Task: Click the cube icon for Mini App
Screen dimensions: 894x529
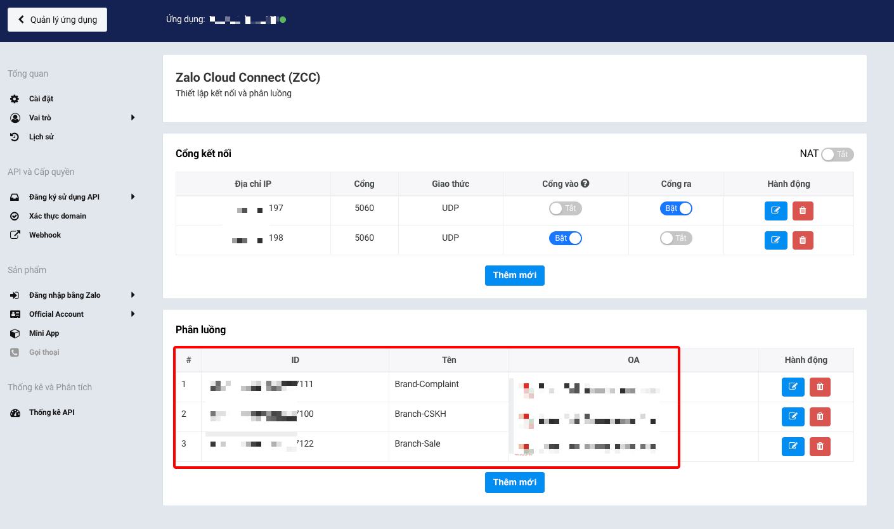Action: click(15, 333)
